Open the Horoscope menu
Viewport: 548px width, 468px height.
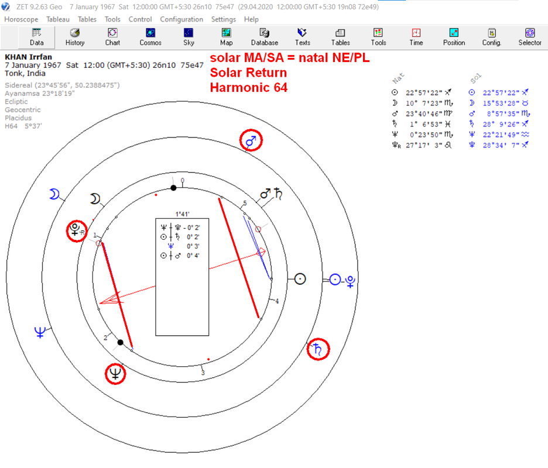click(x=21, y=19)
